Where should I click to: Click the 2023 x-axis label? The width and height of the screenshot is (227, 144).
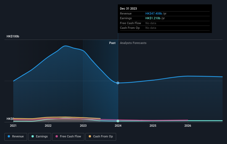tap(83, 126)
